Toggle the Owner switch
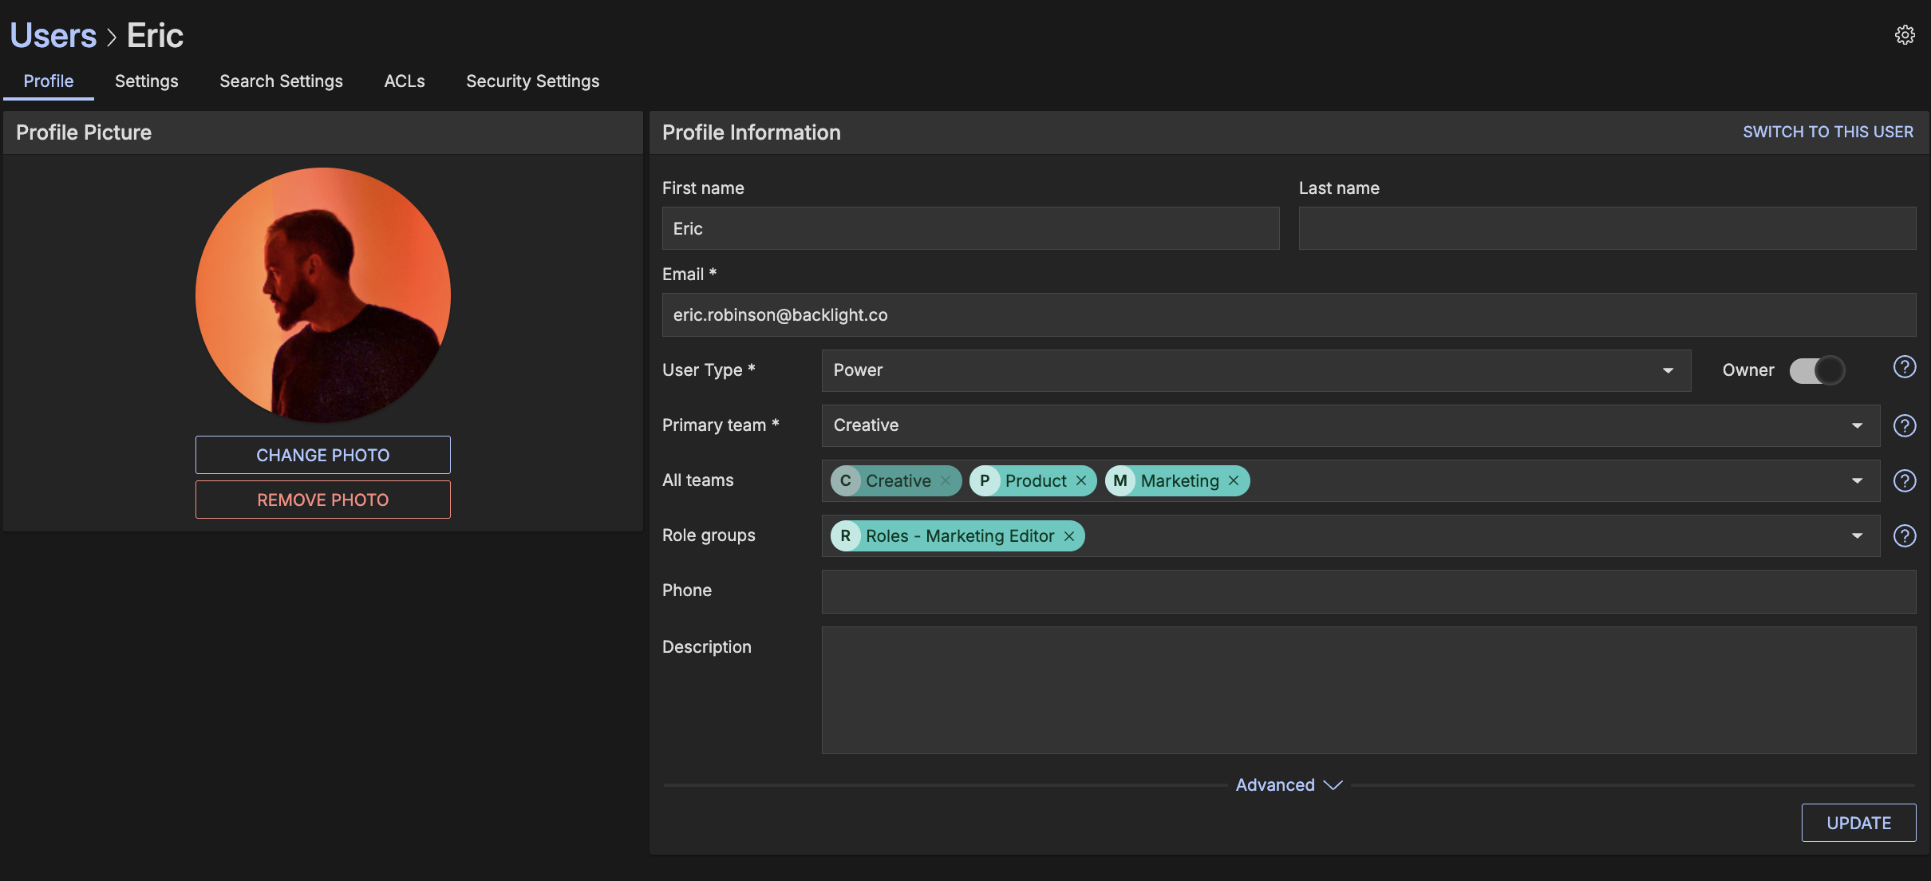 pyautogui.click(x=1817, y=370)
